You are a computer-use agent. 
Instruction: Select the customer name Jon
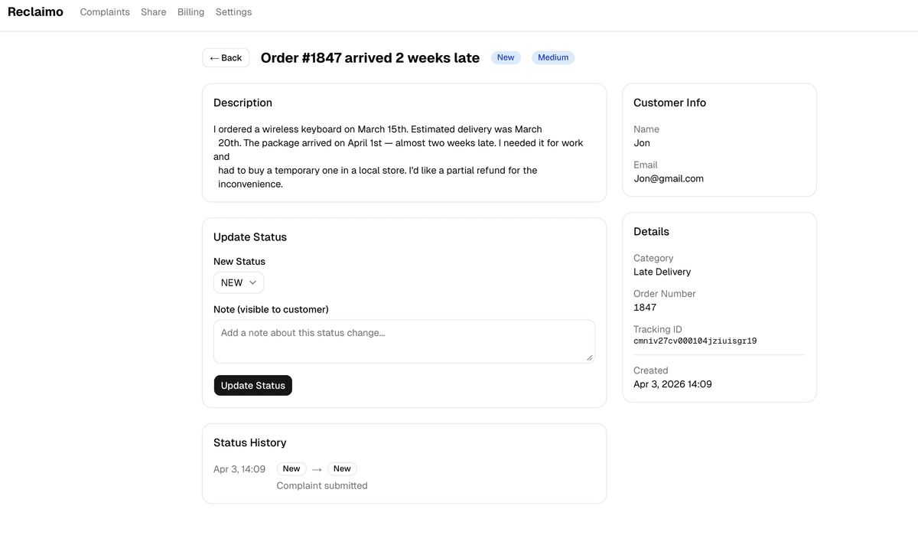(x=642, y=143)
